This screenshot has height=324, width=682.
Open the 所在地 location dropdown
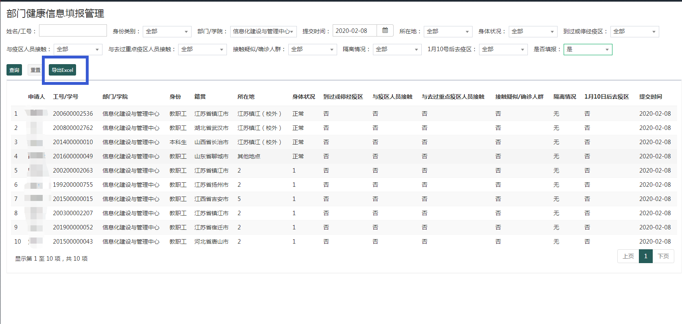click(x=448, y=32)
